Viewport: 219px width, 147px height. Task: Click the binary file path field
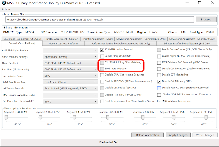[x=100, y=20]
